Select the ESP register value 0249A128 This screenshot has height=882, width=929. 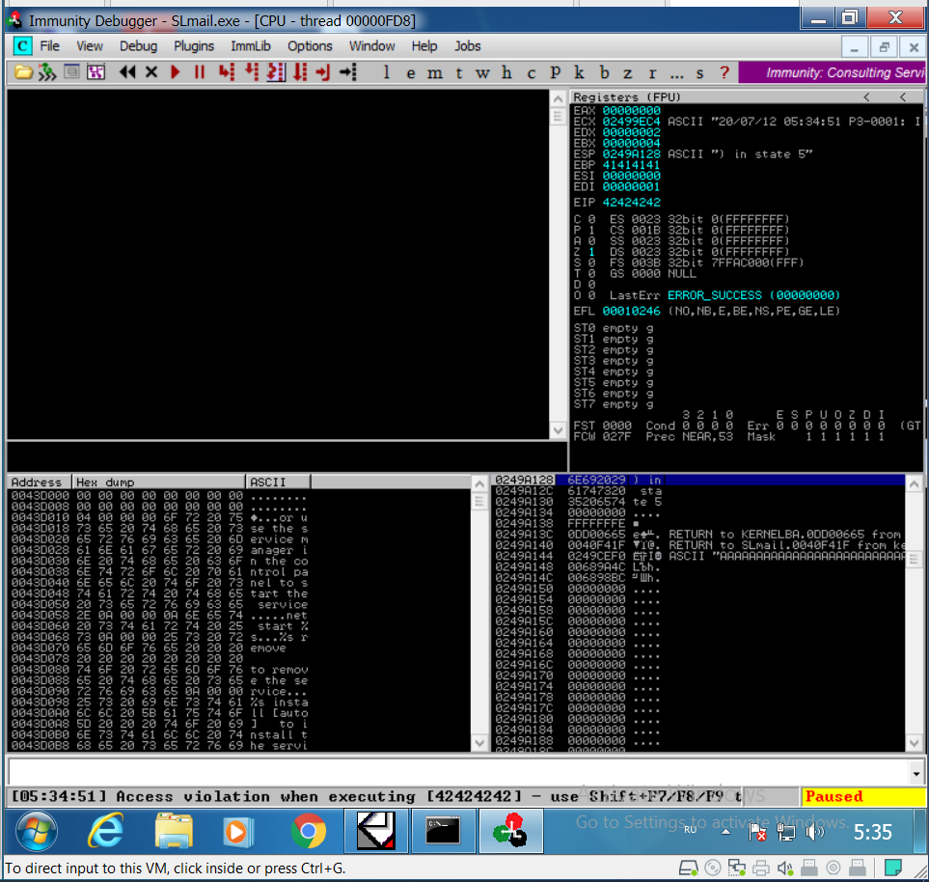(x=631, y=154)
